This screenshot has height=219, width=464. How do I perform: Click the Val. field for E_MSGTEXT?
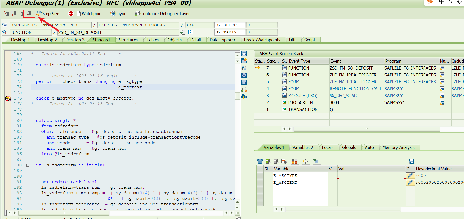click(371, 182)
